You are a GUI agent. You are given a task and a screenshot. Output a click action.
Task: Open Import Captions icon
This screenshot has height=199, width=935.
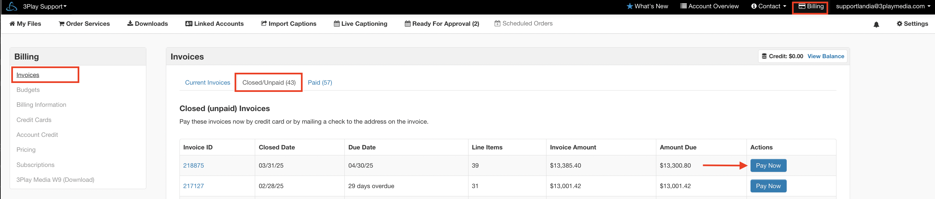(264, 23)
